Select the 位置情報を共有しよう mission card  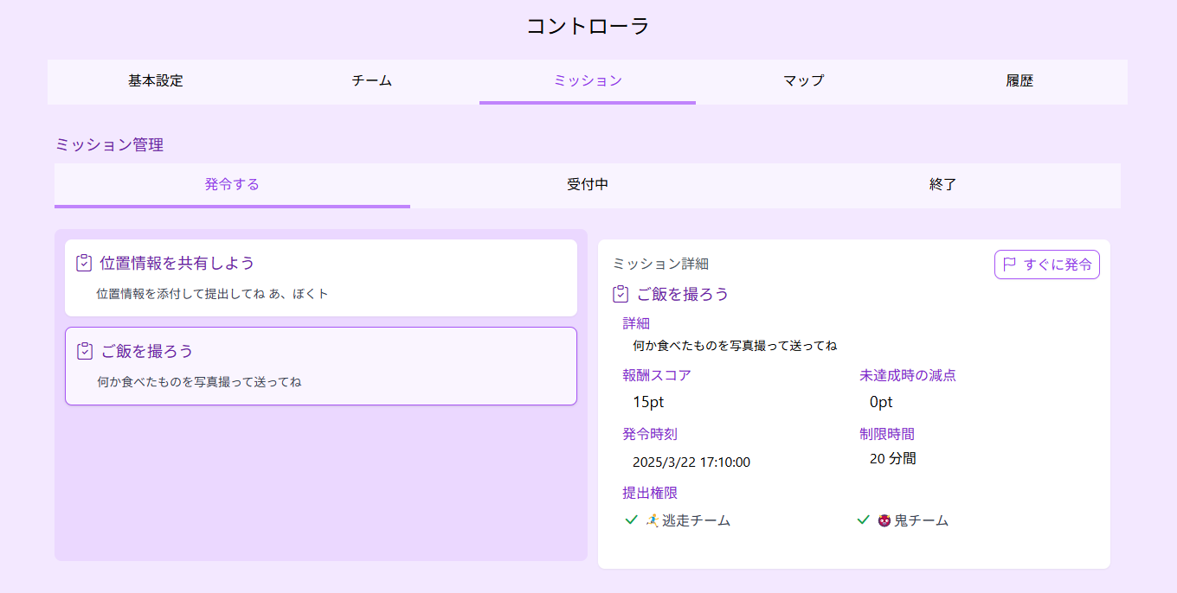point(321,277)
